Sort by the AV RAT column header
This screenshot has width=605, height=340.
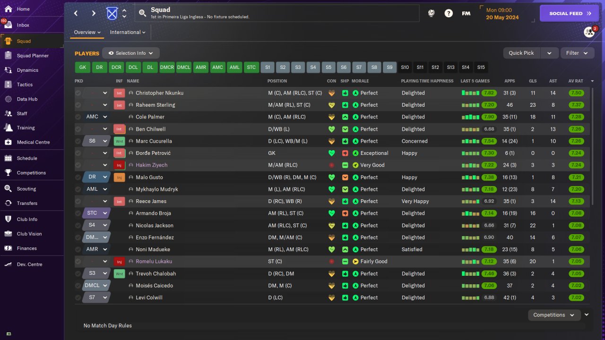(576, 81)
